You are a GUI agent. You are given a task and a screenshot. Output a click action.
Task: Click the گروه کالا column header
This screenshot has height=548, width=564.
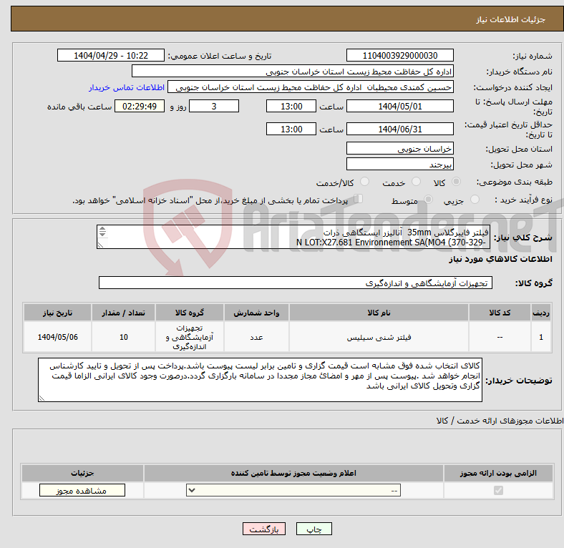tap(190, 313)
